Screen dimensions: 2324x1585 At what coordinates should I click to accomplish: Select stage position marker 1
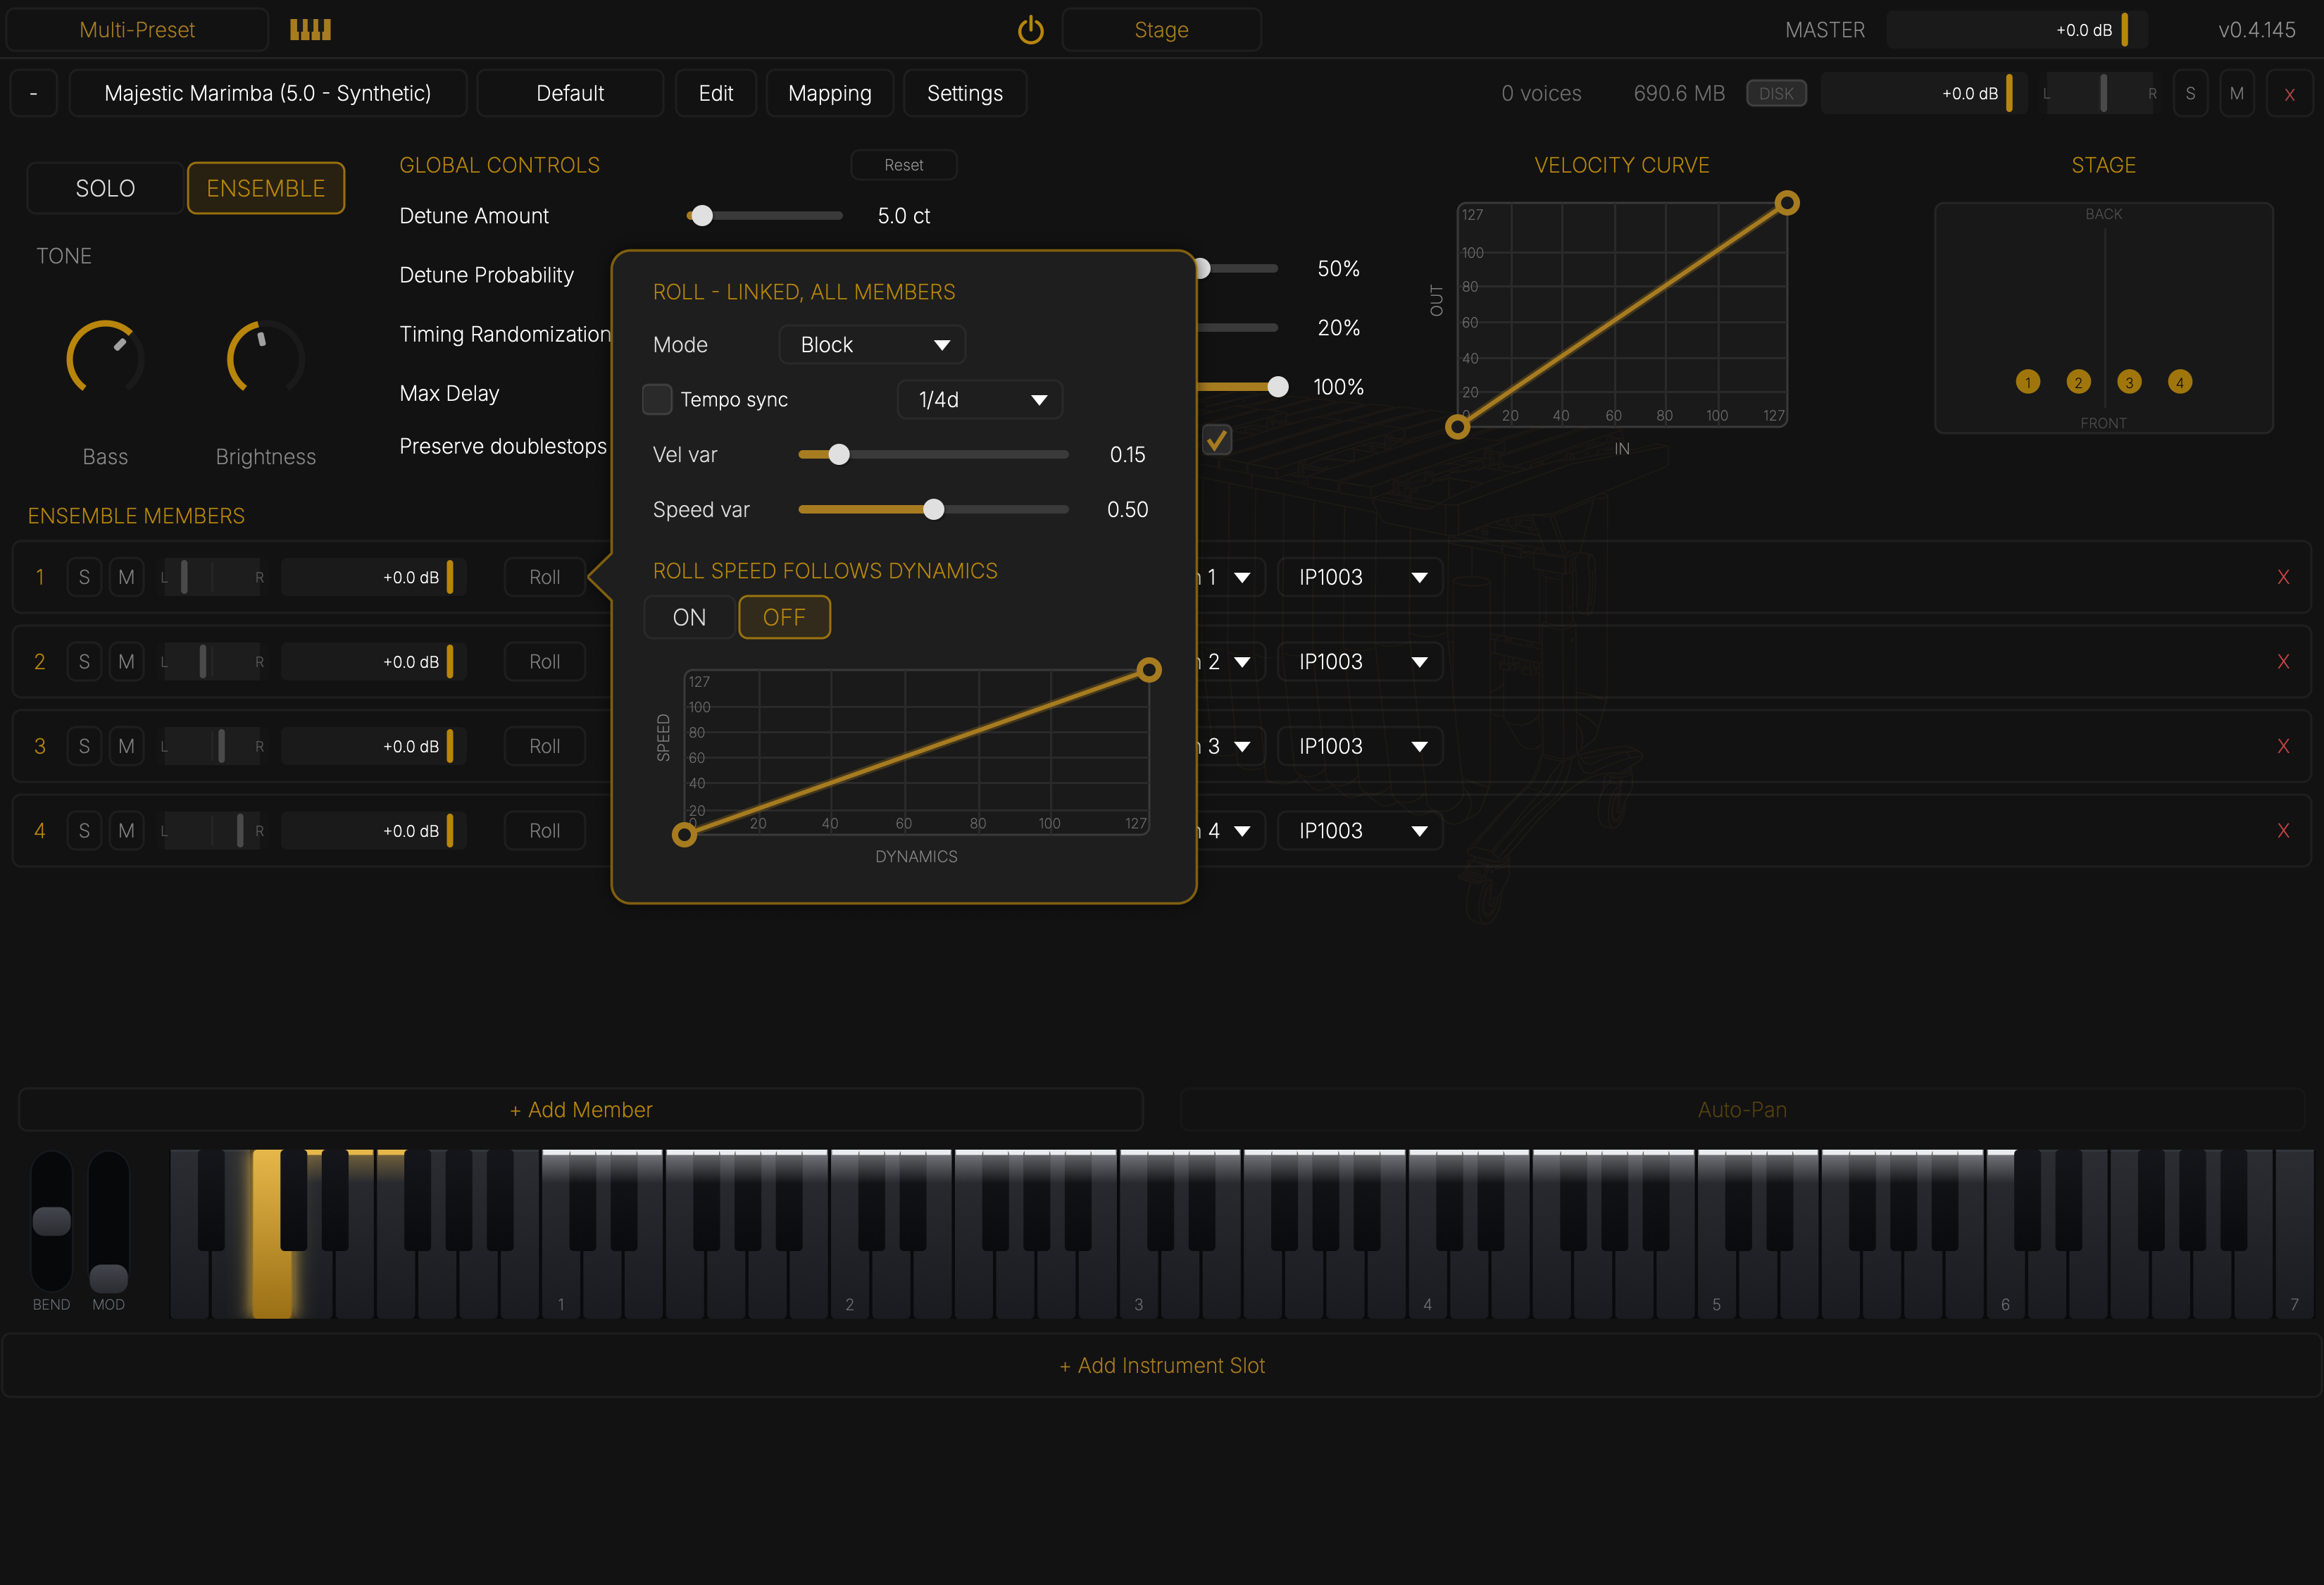pyautogui.click(x=2027, y=382)
